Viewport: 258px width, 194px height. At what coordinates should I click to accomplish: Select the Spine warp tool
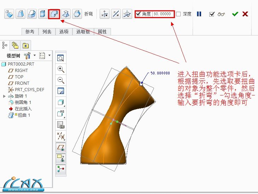point(32,14)
